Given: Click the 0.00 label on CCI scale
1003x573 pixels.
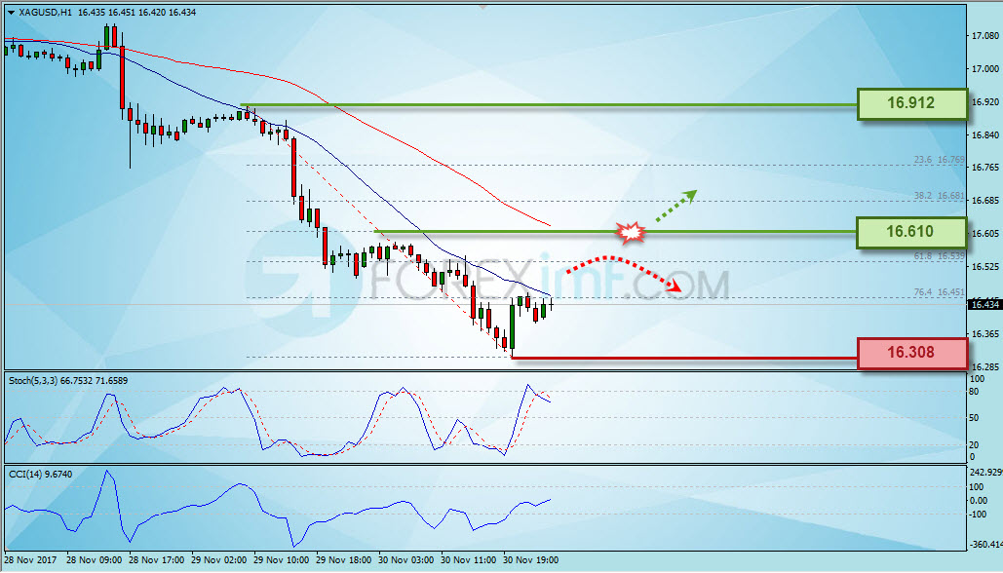Looking at the screenshot, I should point(979,500).
